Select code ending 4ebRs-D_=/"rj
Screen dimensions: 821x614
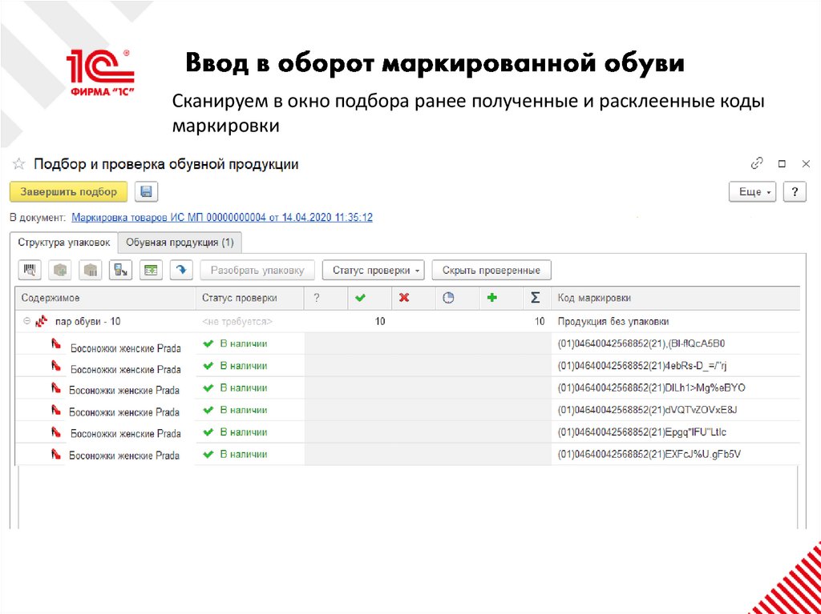tap(642, 366)
